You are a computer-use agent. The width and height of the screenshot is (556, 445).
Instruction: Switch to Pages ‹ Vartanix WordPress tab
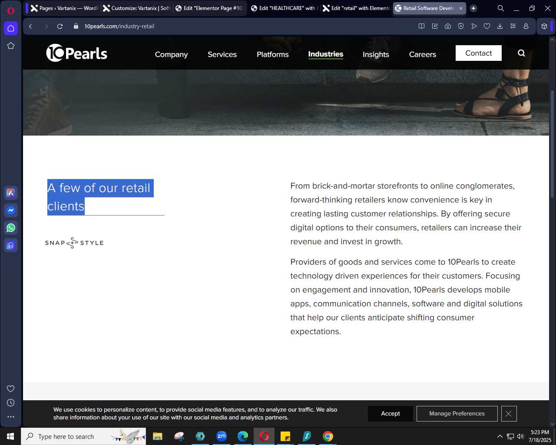64,8
